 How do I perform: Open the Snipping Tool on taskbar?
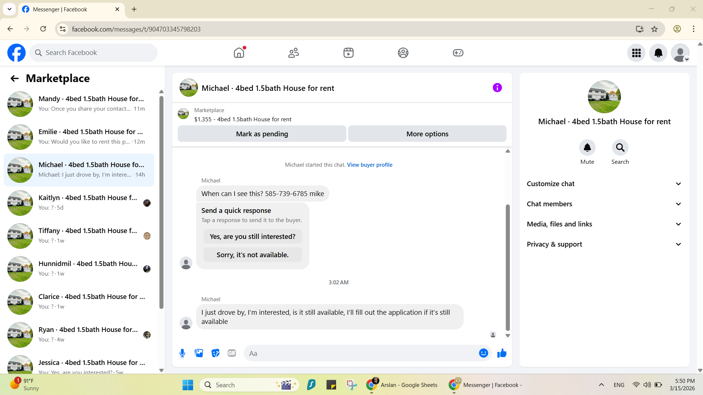(351, 385)
